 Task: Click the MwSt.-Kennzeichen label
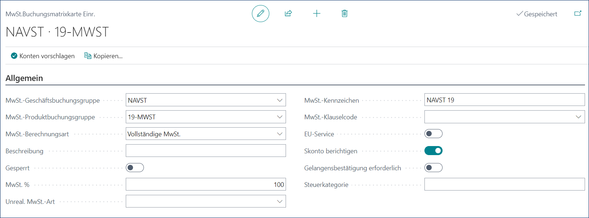(x=332, y=101)
